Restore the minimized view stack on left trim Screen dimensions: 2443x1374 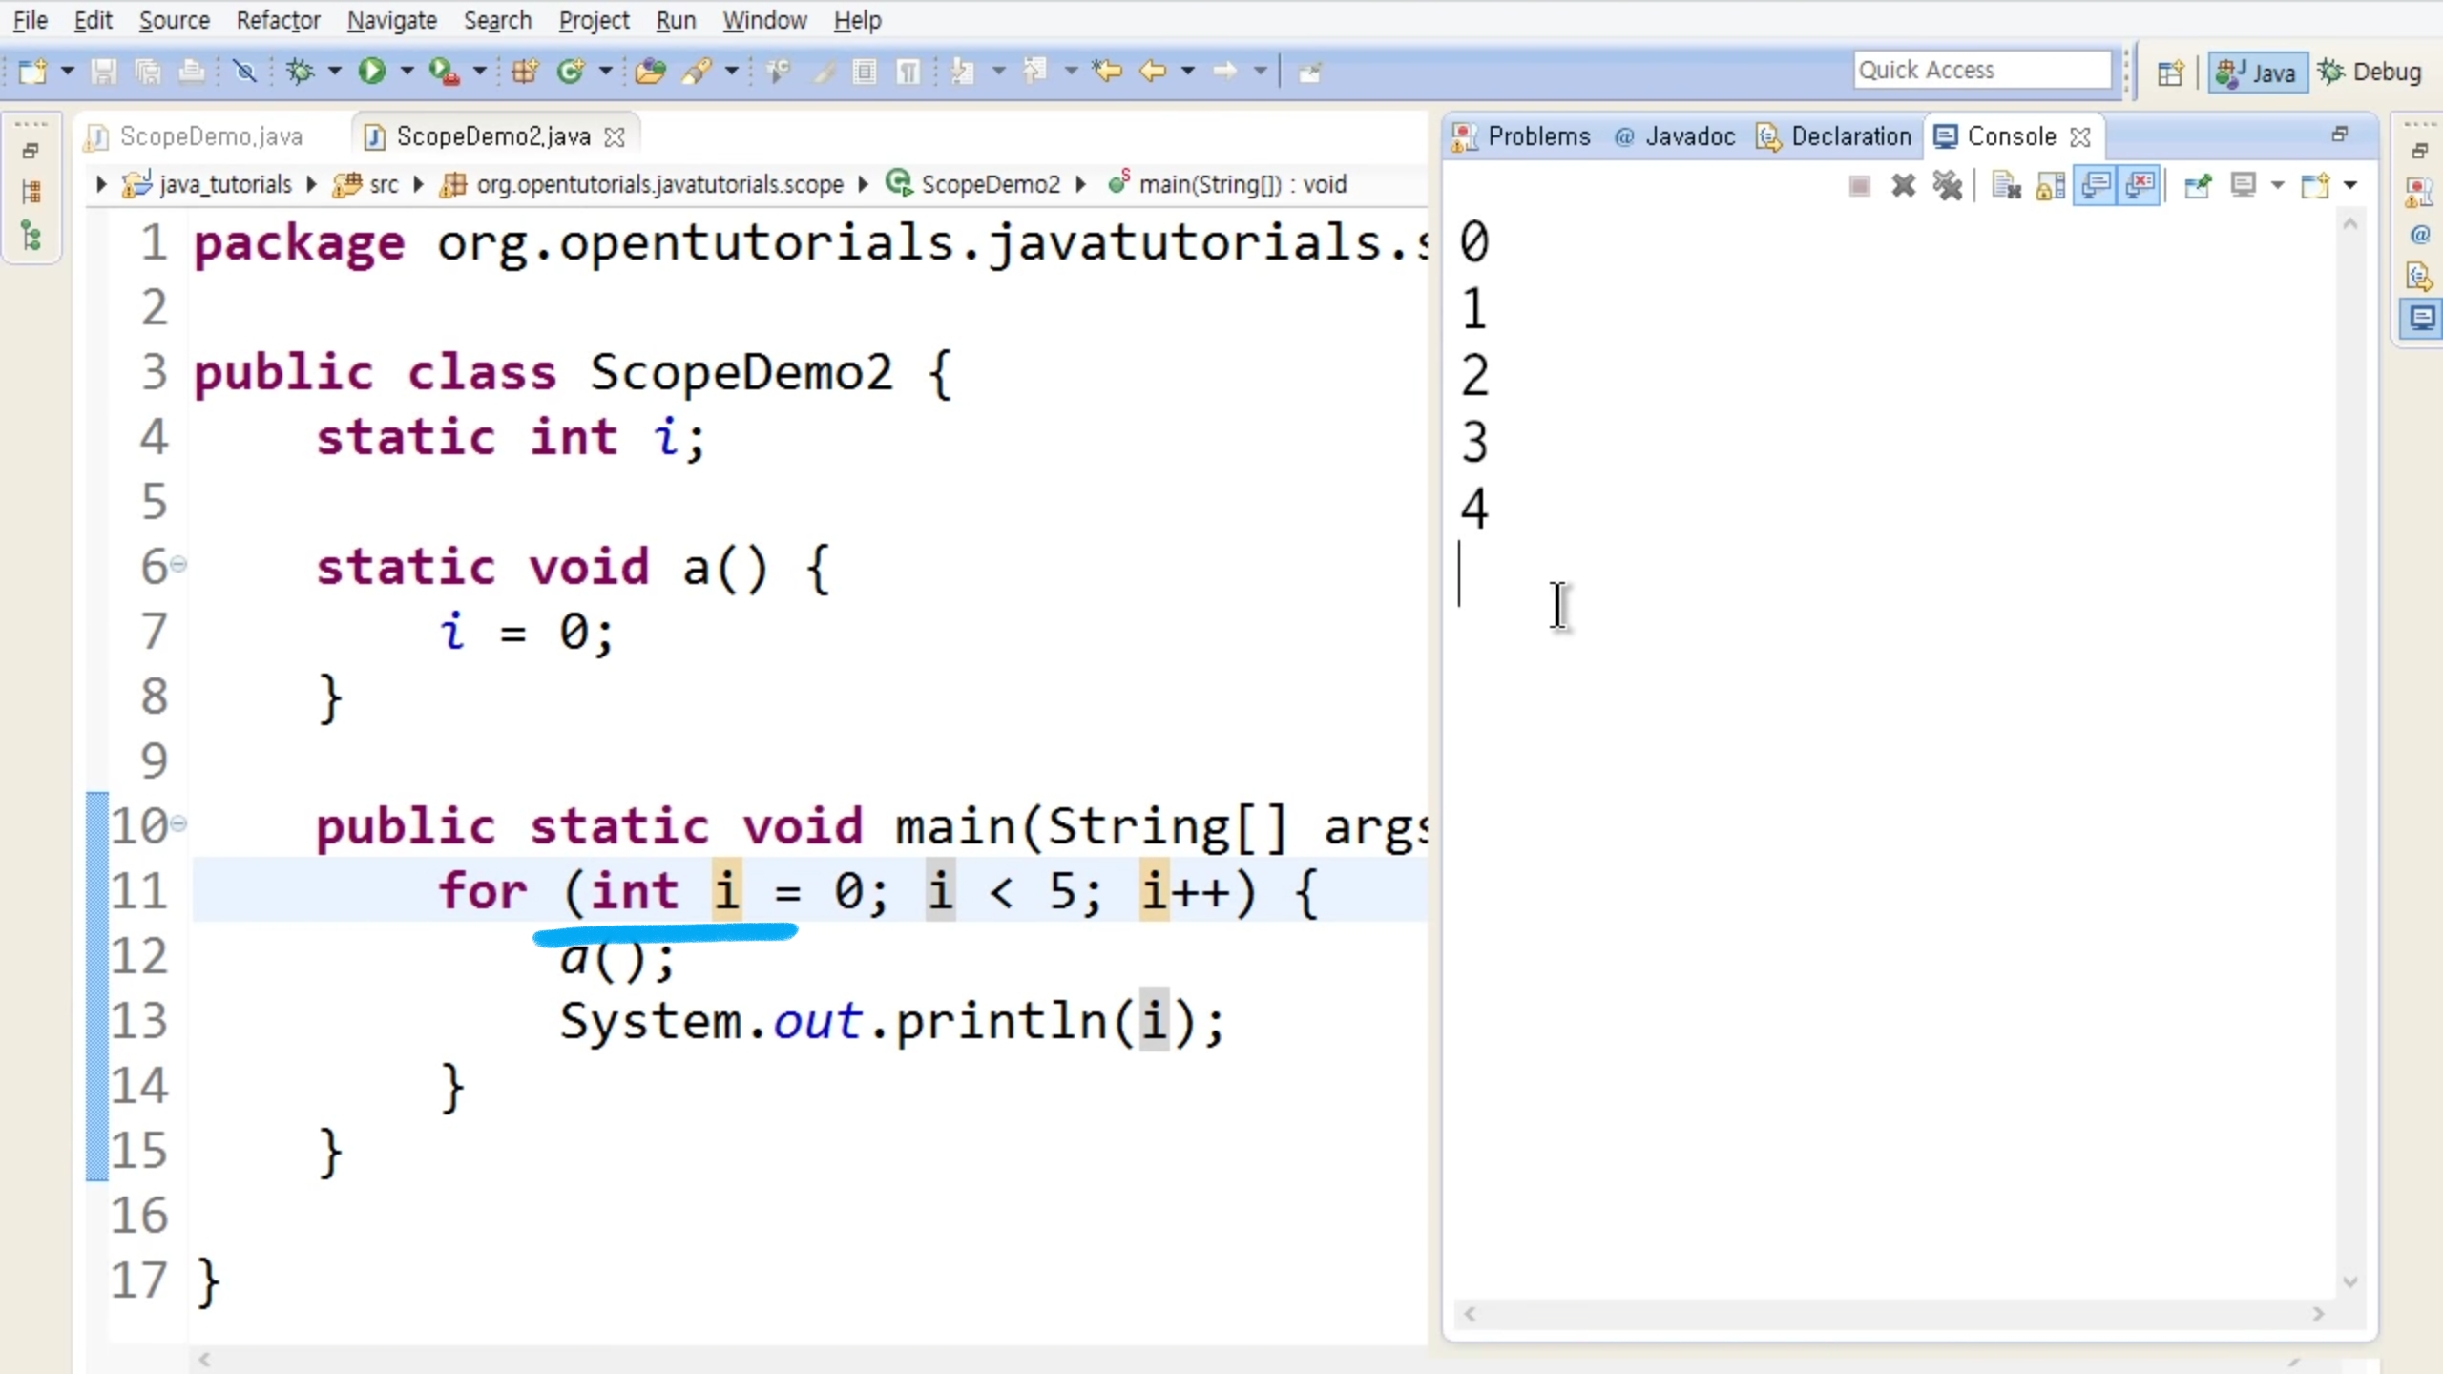point(31,151)
